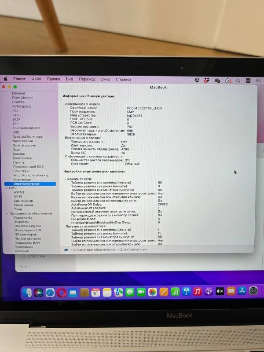Open Calendar showing date 10
The width and height of the screenshot is (264, 352).
pyautogui.click(x=95, y=293)
